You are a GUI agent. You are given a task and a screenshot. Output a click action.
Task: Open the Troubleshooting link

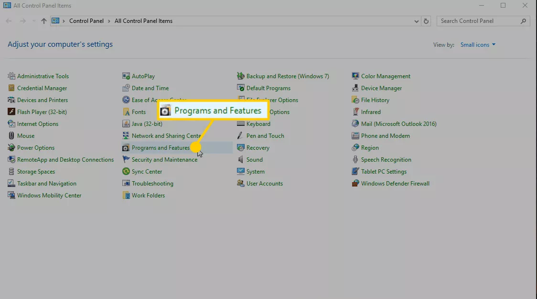pos(152,184)
